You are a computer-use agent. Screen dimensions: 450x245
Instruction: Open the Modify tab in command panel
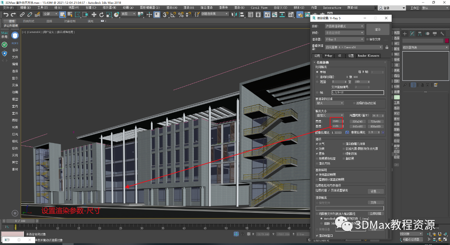(412, 34)
